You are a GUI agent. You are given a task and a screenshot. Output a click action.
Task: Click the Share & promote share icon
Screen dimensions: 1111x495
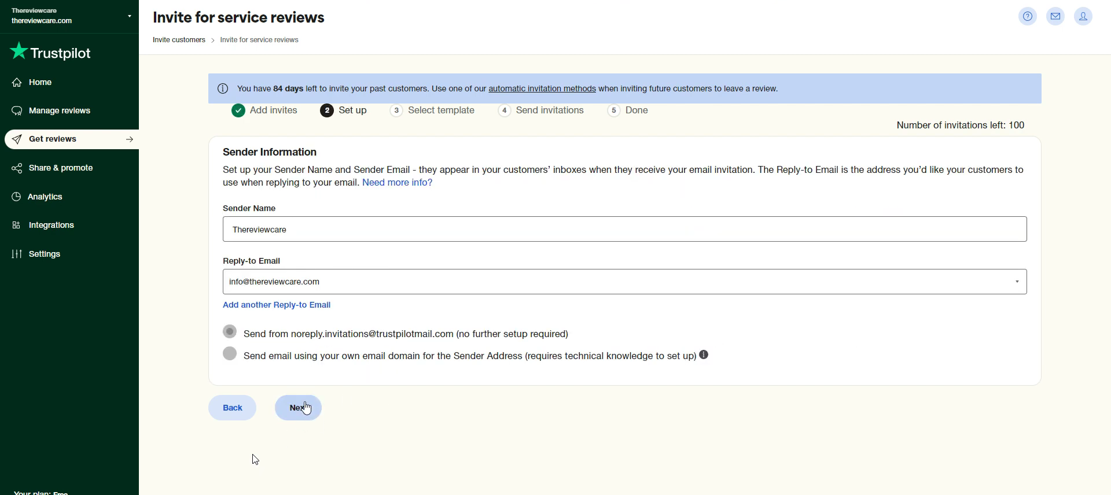[17, 168]
